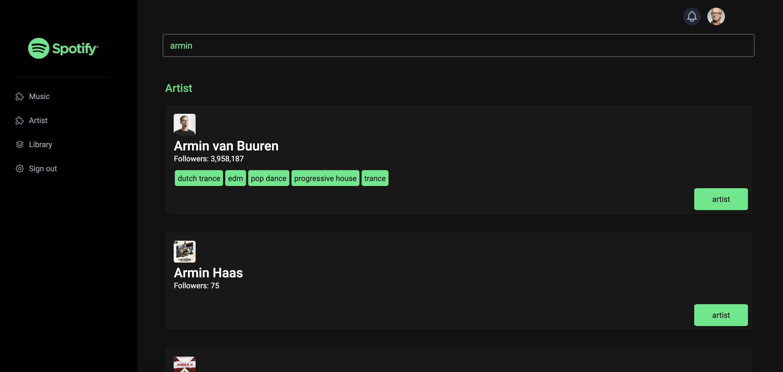Open the notifications bell icon
Viewport: 783px width, 372px height.
pyautogui.click(x=692, y=16)
